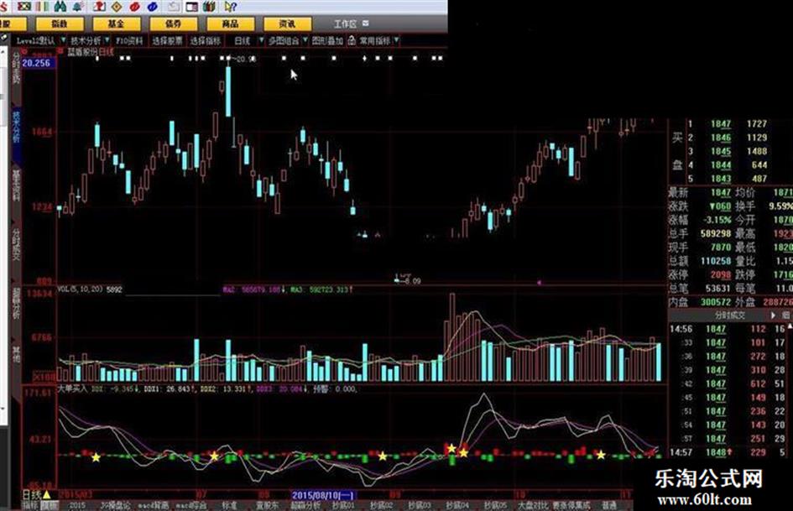Switch to the 大盘对比 bottom tab

[x=533, y=505]
